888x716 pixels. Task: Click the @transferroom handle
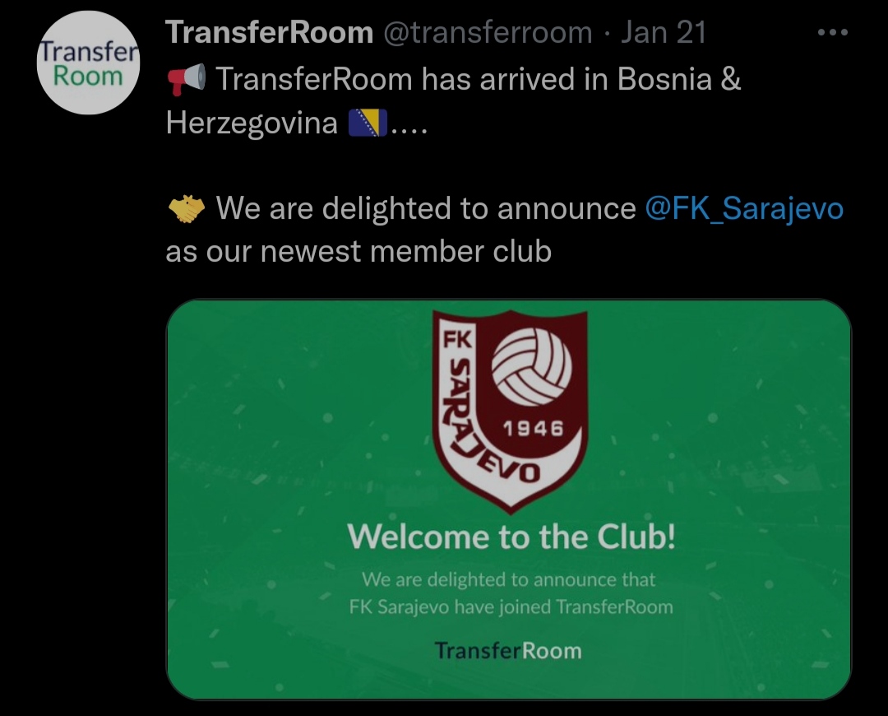(x=488, y=32)
